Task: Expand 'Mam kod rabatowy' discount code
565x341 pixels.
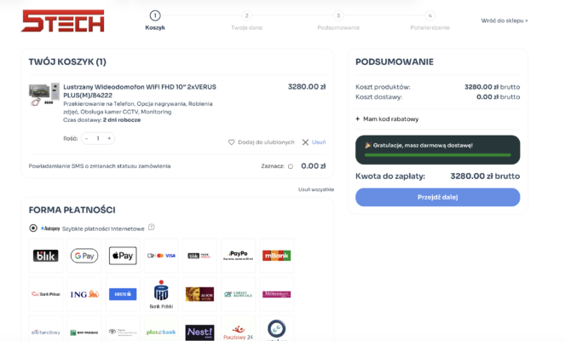Action: (387, 119)
